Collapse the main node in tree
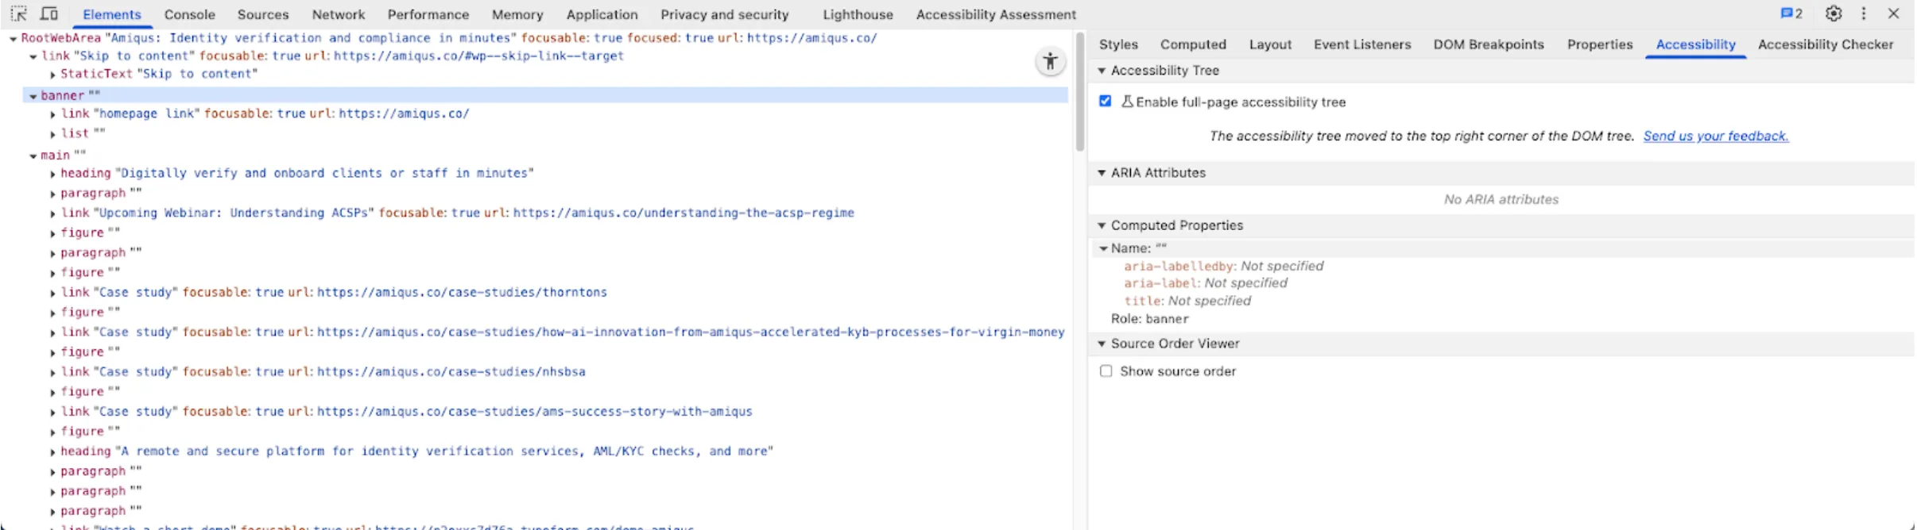1917x530 pixels. pos(33,156)
